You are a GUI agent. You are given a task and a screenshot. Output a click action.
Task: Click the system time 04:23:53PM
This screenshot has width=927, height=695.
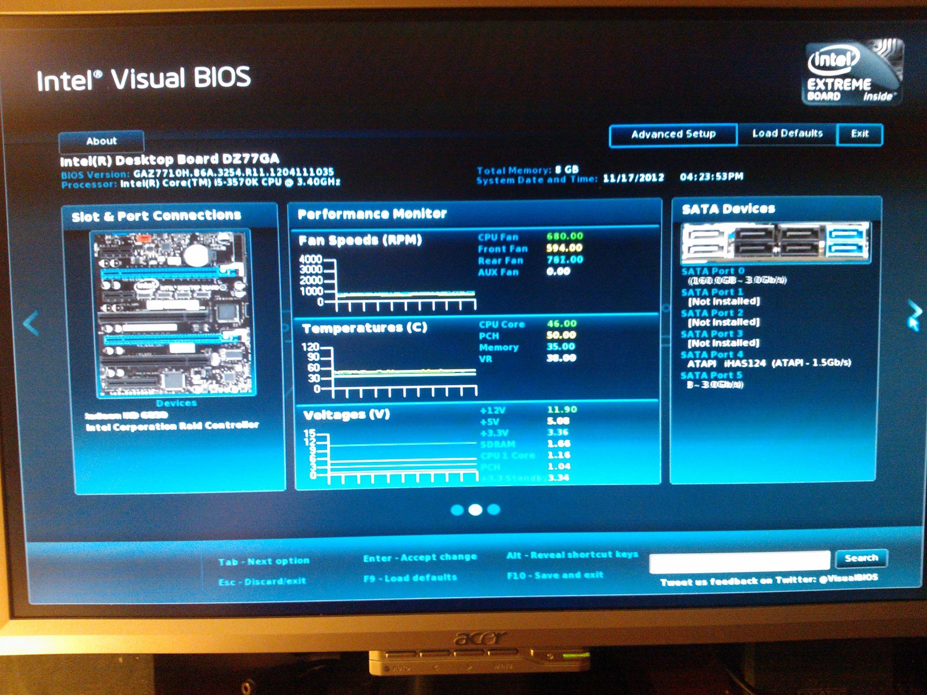click(711, 177)
